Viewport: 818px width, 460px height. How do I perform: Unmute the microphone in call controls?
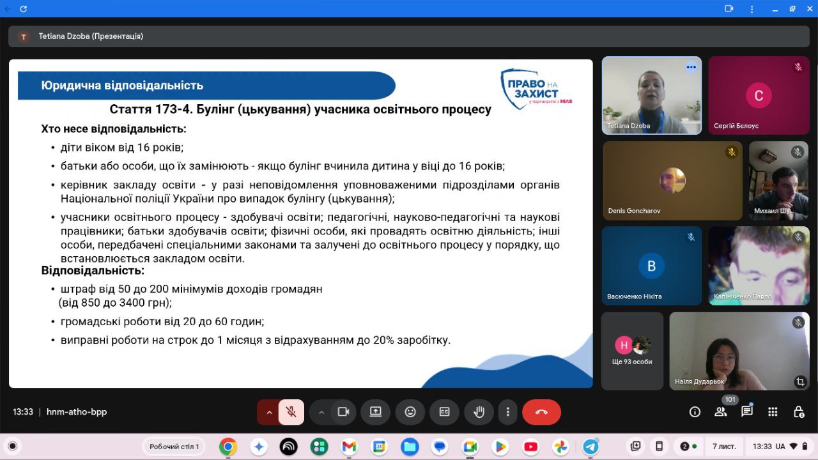291,412
